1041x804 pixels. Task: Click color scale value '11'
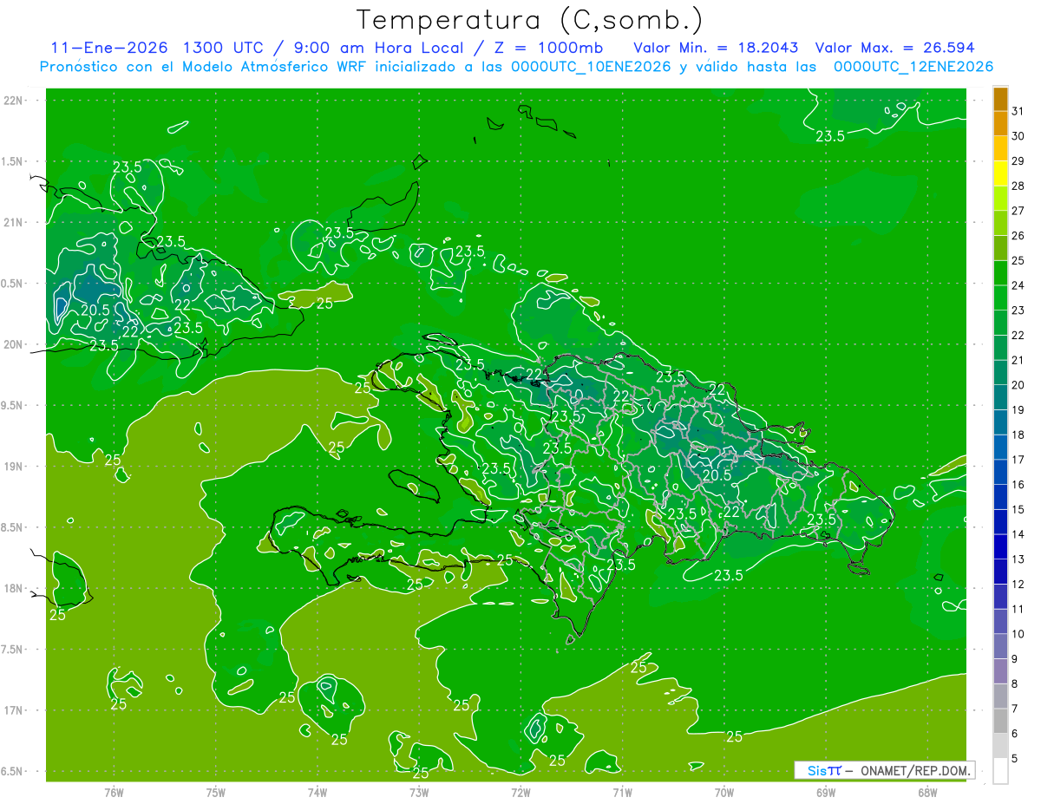click(1018, 610)
